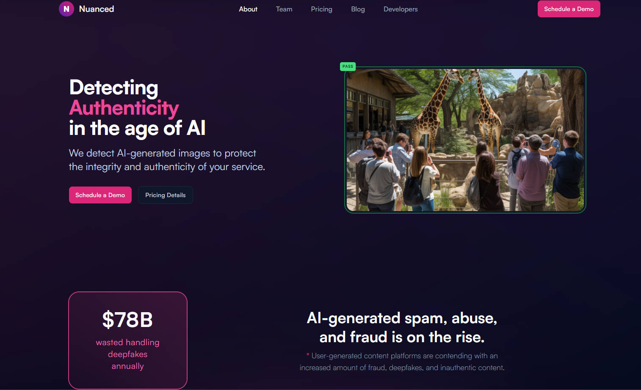
Task: Click the header Schedule a Demo button
Action: pyautogui.click(x=569, y=9)
